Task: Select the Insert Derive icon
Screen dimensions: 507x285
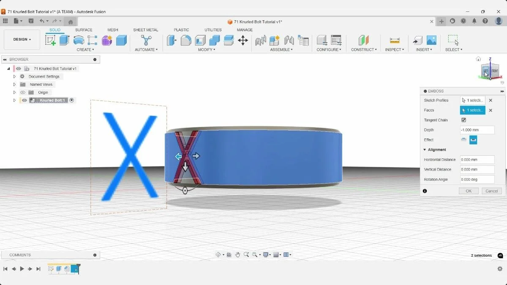Action: (417, 40)
